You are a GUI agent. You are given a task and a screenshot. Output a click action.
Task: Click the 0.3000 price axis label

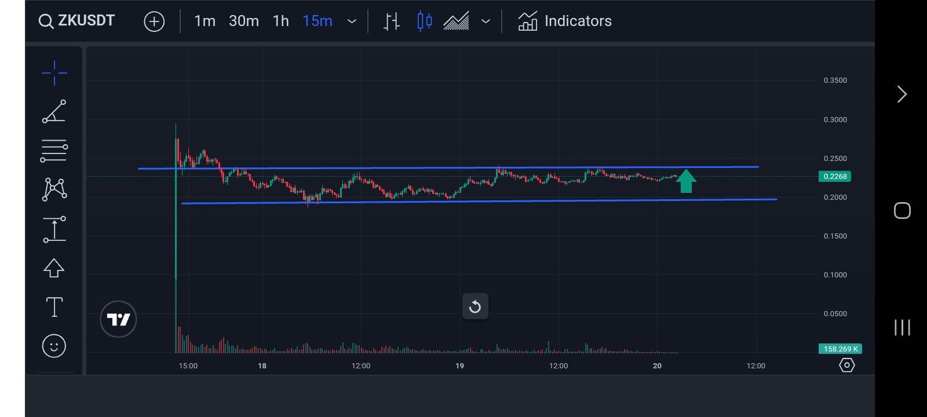835,120
